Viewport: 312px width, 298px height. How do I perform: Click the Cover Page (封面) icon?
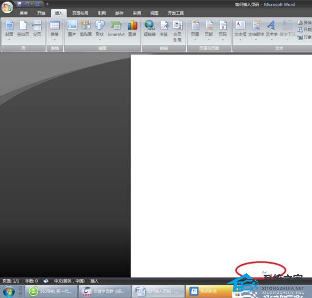tap(9, 25)
